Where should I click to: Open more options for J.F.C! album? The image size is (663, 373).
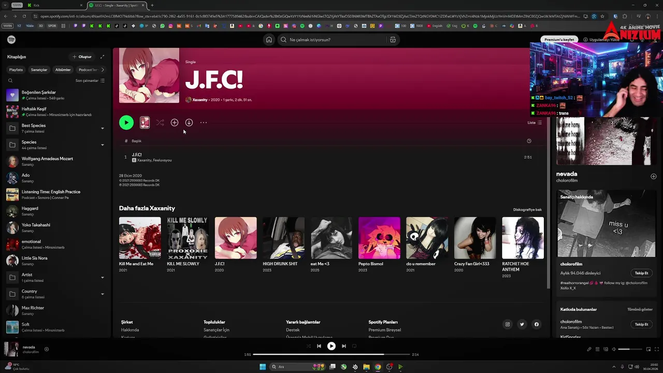[x=204, y=123]
